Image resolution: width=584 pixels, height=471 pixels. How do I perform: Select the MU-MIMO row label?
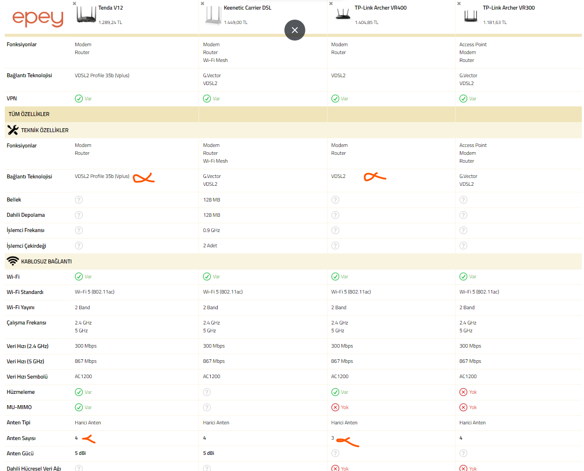point(19,407)
